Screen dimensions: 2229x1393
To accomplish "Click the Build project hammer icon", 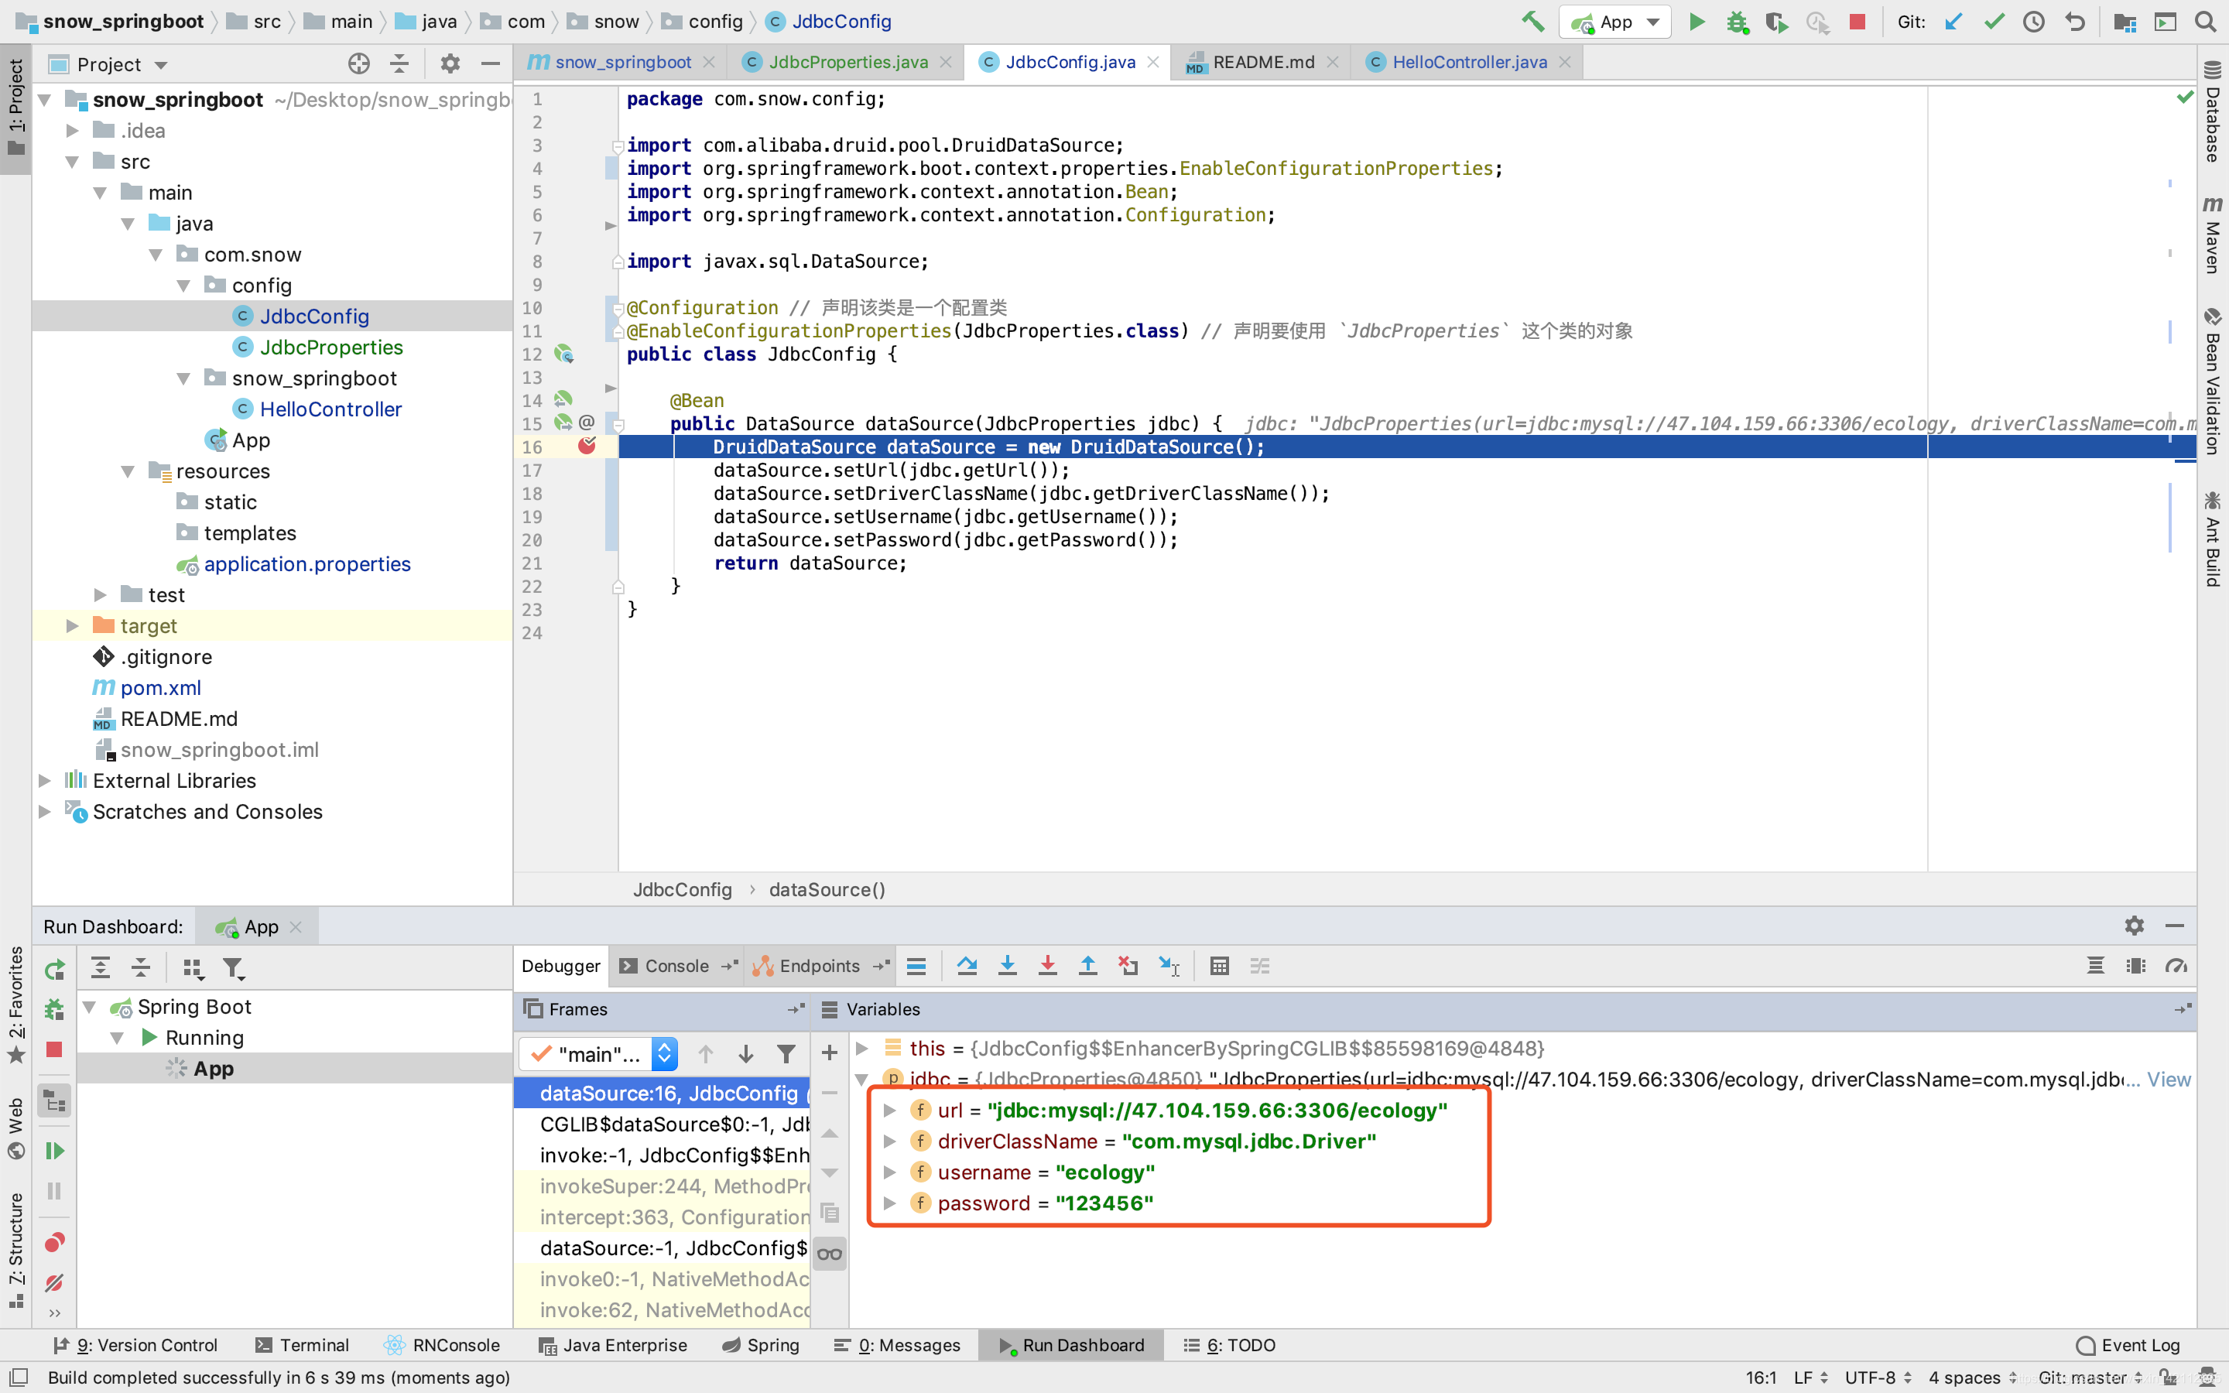I will pyautogui.click(x=1532, y=21).
